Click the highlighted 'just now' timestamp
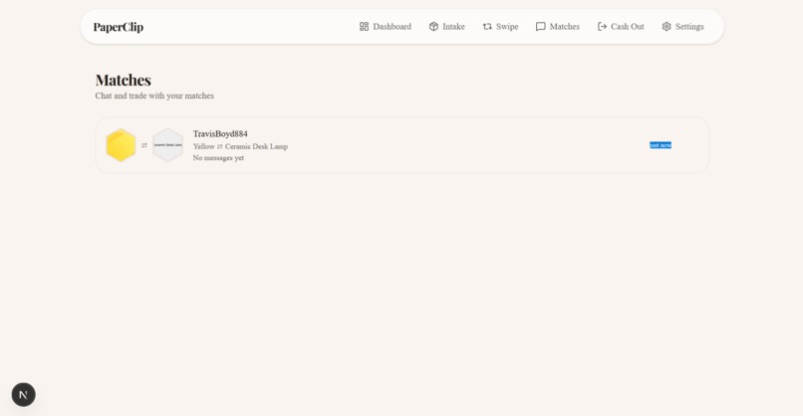 coord(661,145)
